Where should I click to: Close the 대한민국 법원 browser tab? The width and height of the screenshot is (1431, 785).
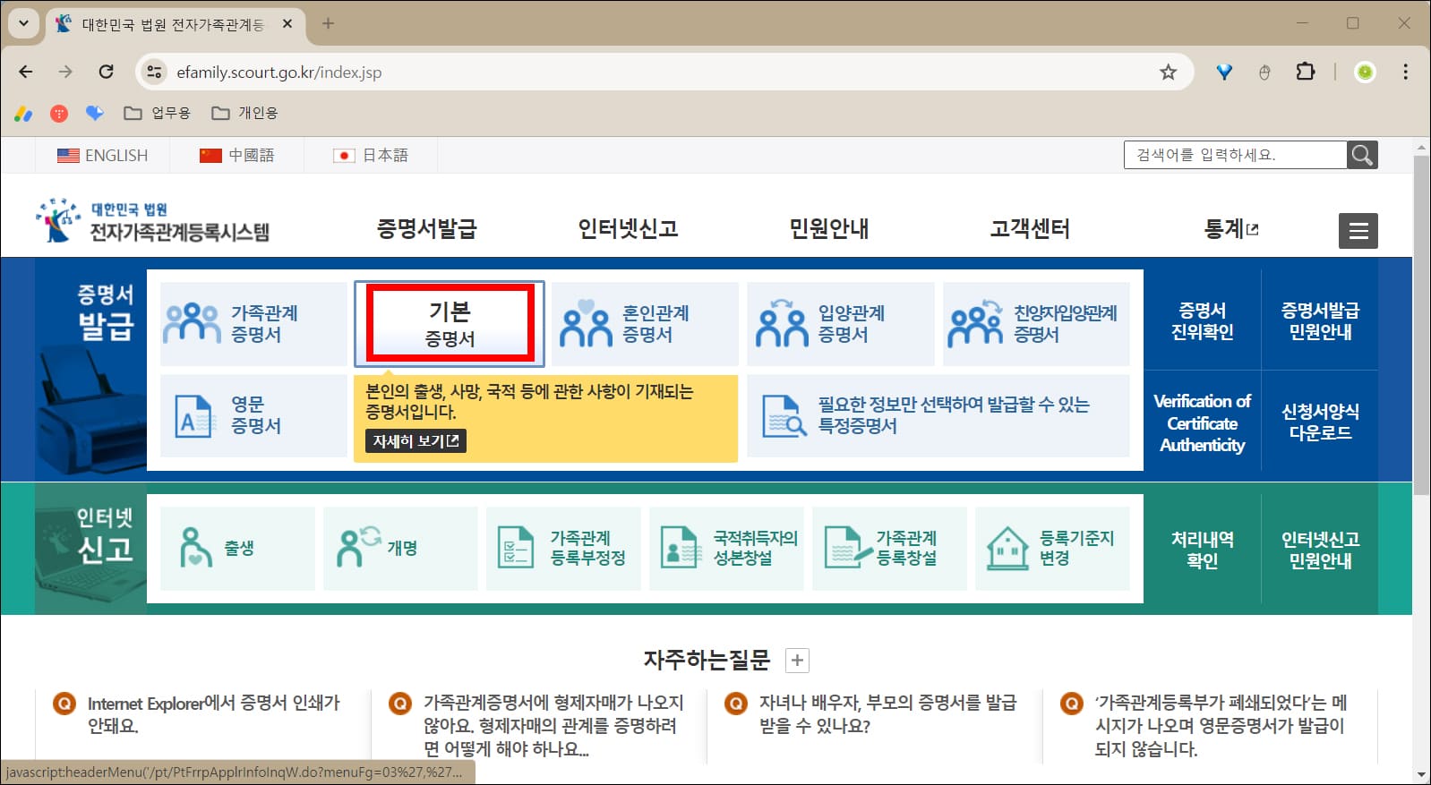pyautogui.click(x=287, y=24)
